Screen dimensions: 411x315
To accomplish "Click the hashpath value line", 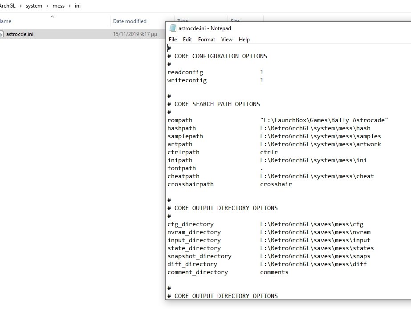I will 315,128.
